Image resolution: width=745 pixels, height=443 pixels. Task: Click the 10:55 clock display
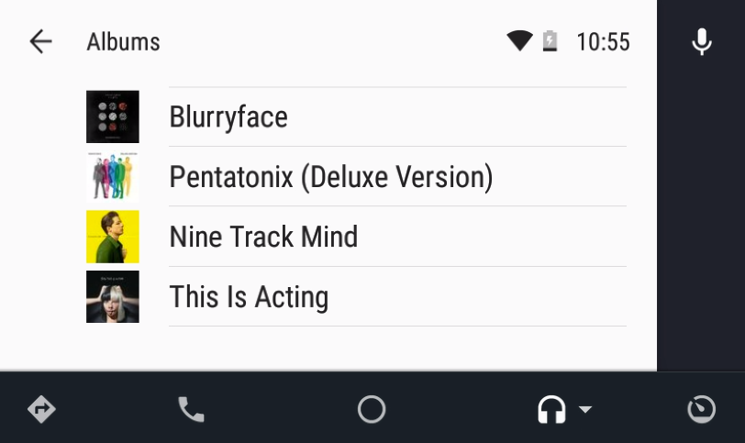coord(604,42)
